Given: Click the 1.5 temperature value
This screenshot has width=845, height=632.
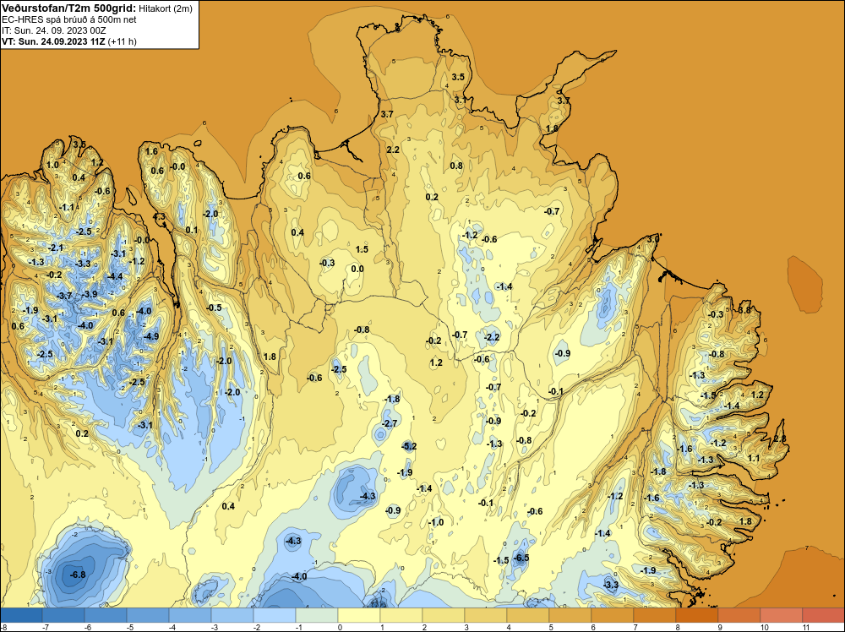Looking at the screenshot, I should click(363, 249).
